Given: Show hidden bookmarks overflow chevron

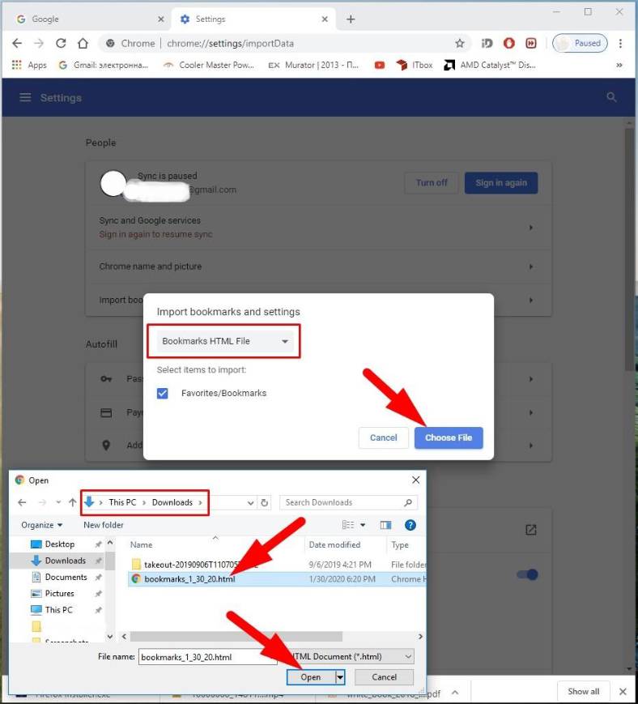Looking at the screenshot, I should coord(619,65).
